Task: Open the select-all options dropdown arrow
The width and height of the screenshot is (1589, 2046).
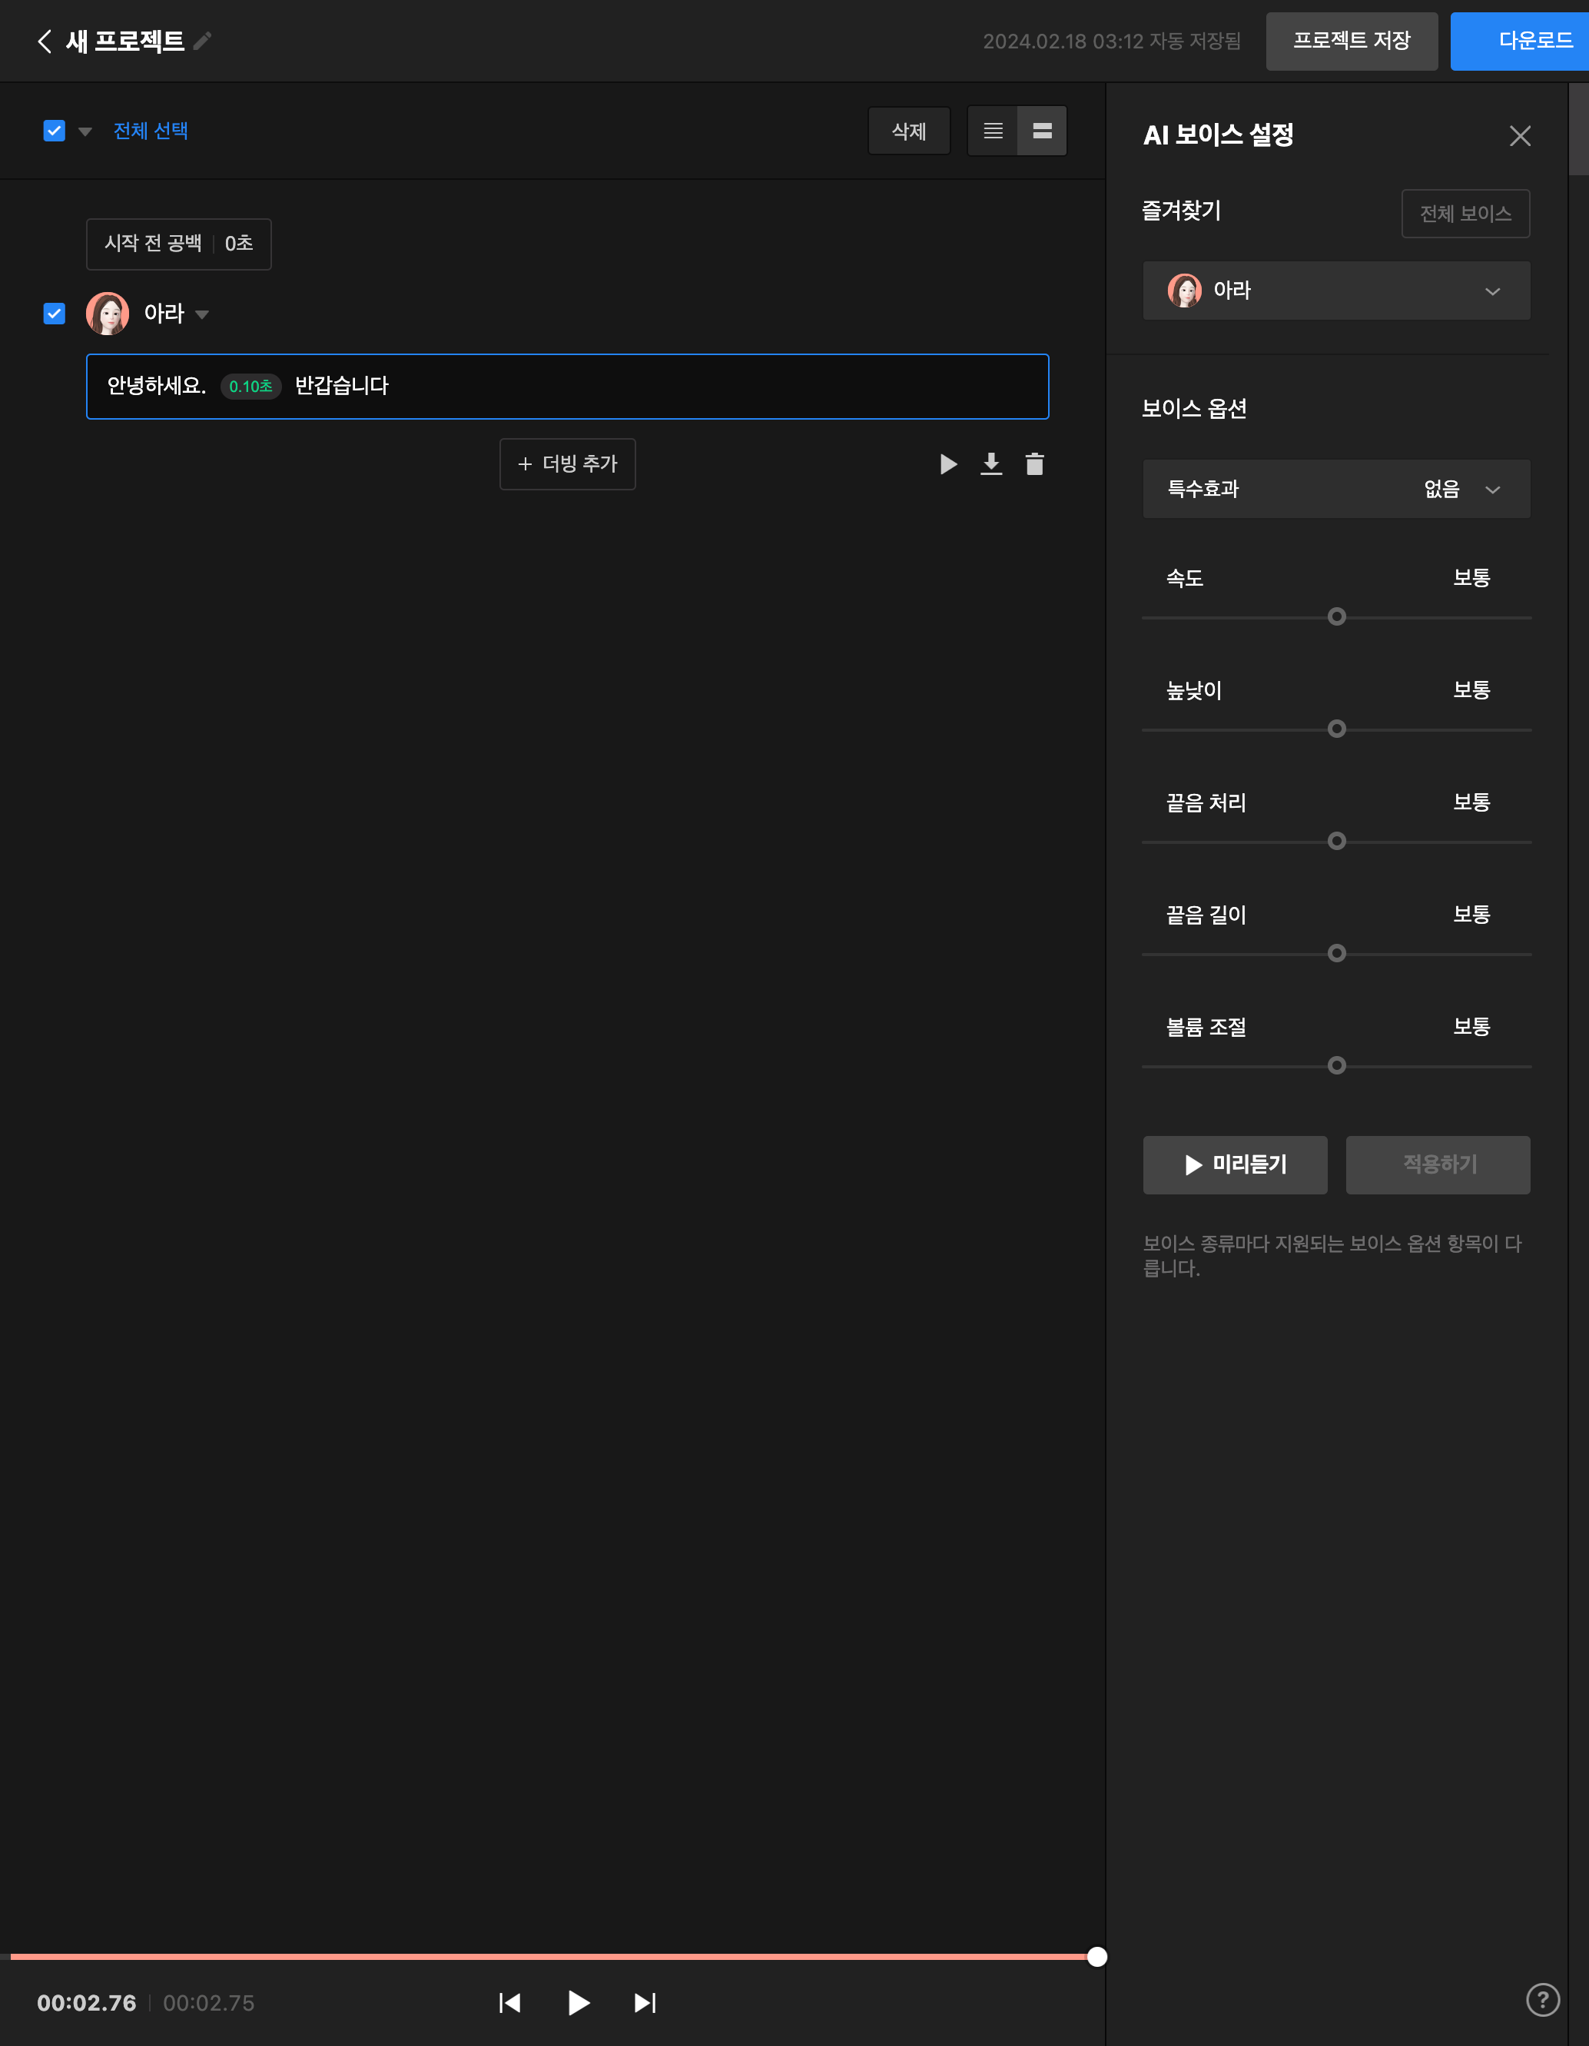Action: point(85,132)
